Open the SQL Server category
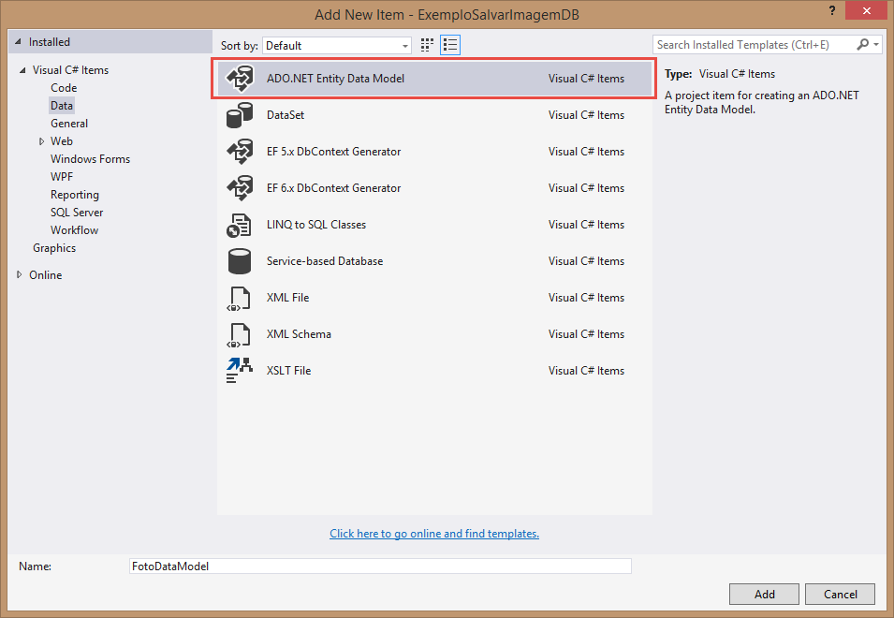The height and width of the screenshot is (618, 894). click(77, 213)
